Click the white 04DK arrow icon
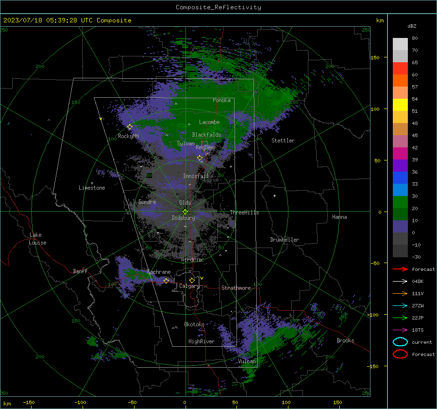437x409 pixels. tap(400, 281)
